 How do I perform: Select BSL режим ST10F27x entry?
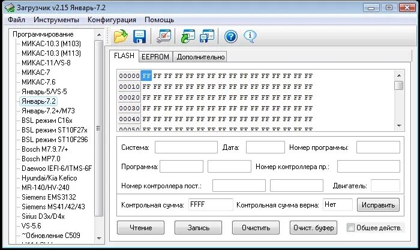55,130
